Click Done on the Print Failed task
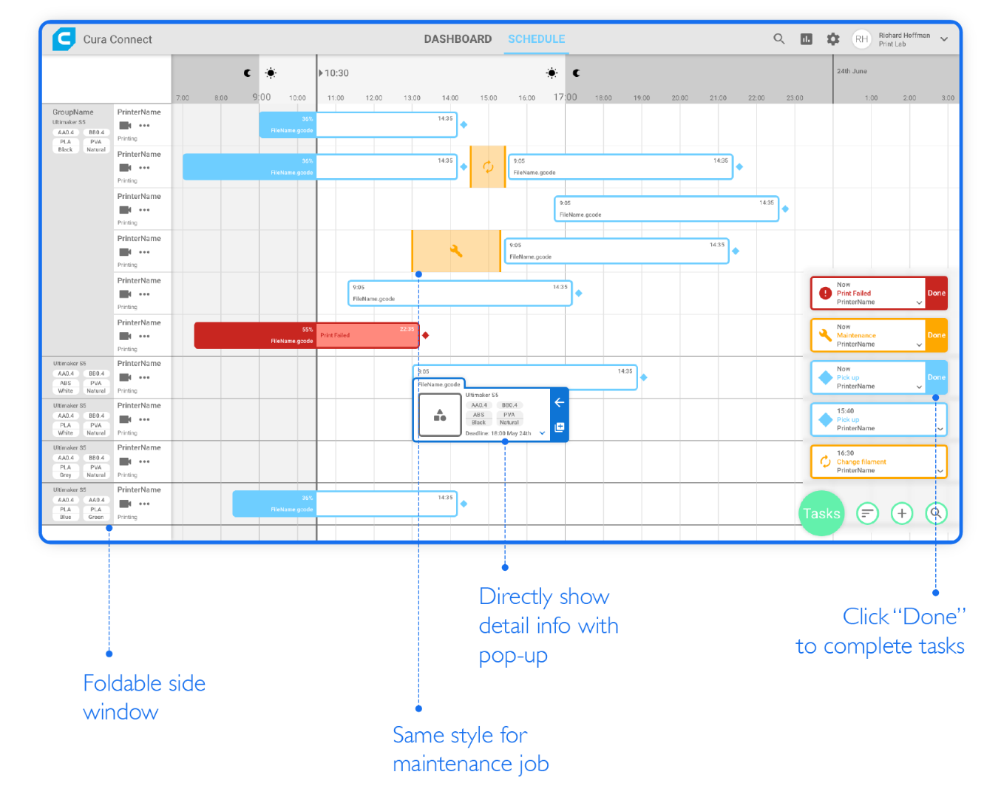Screen dimensions: 1001x803 tap(936, 293)
